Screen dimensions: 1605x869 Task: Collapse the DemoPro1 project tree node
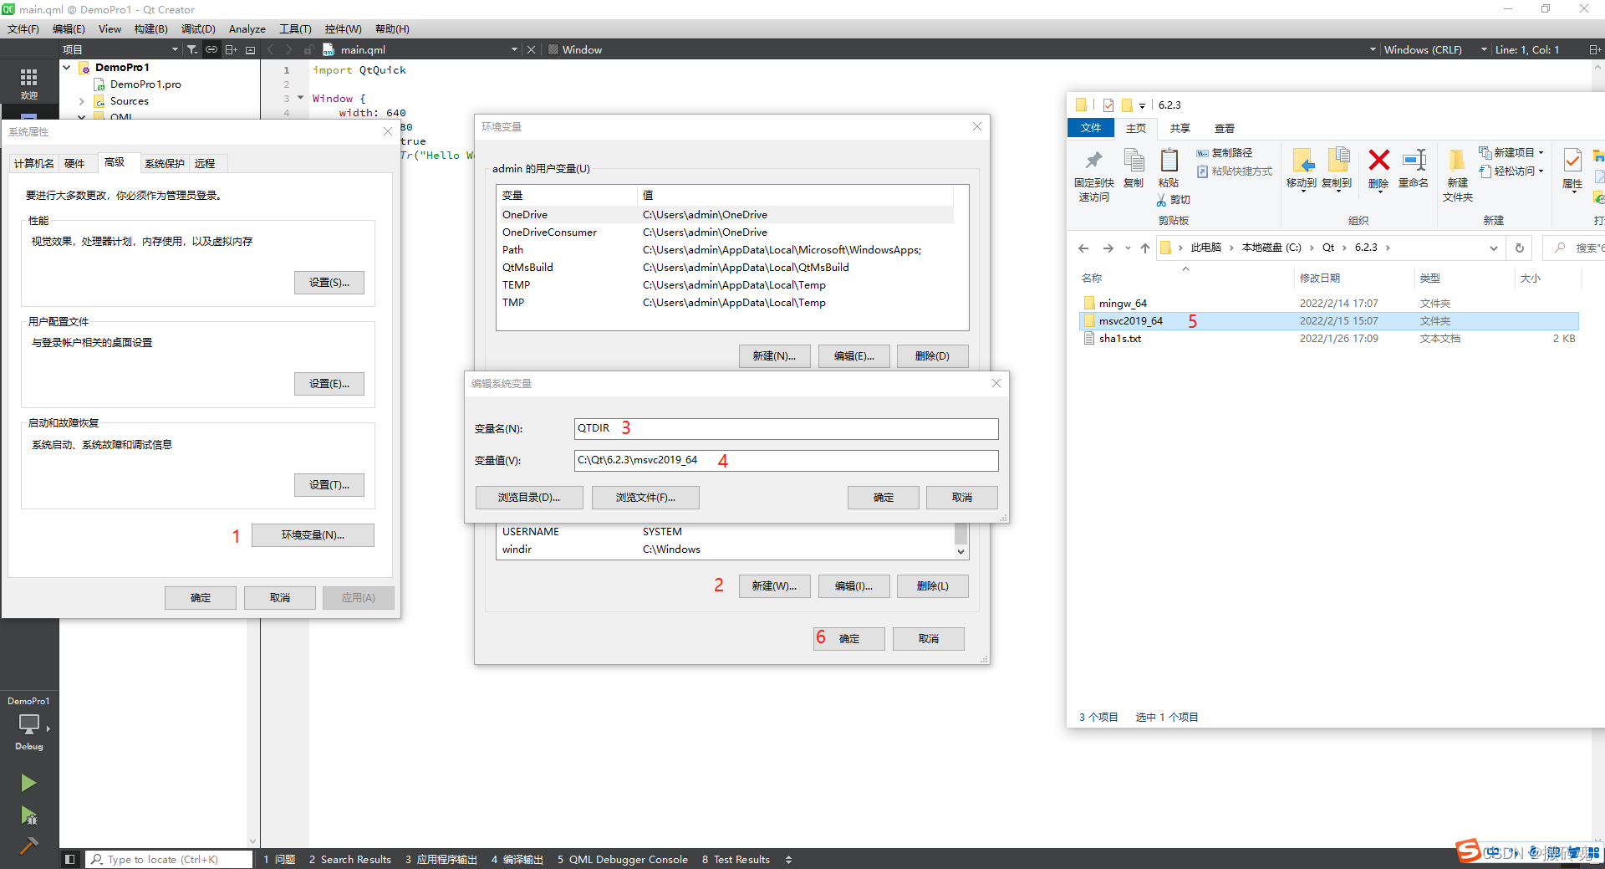(67, 67)
